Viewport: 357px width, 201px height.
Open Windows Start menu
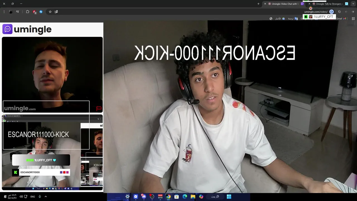229,197
